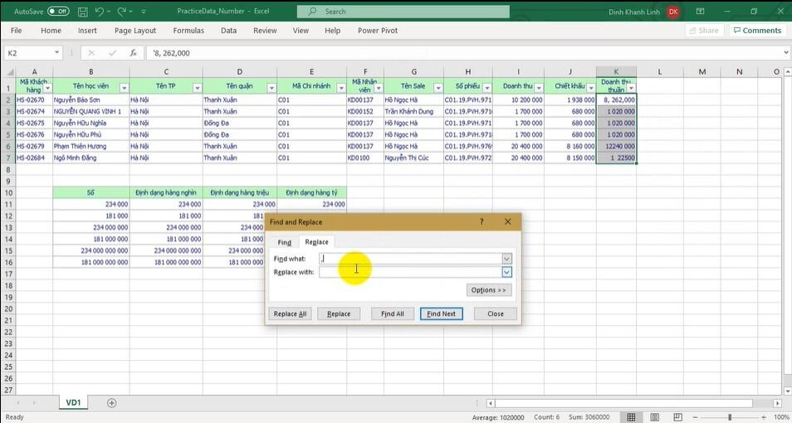Click the vertical scroll down arrow
This screenshot has width=792, height=423.
click(x=788, y=391)
